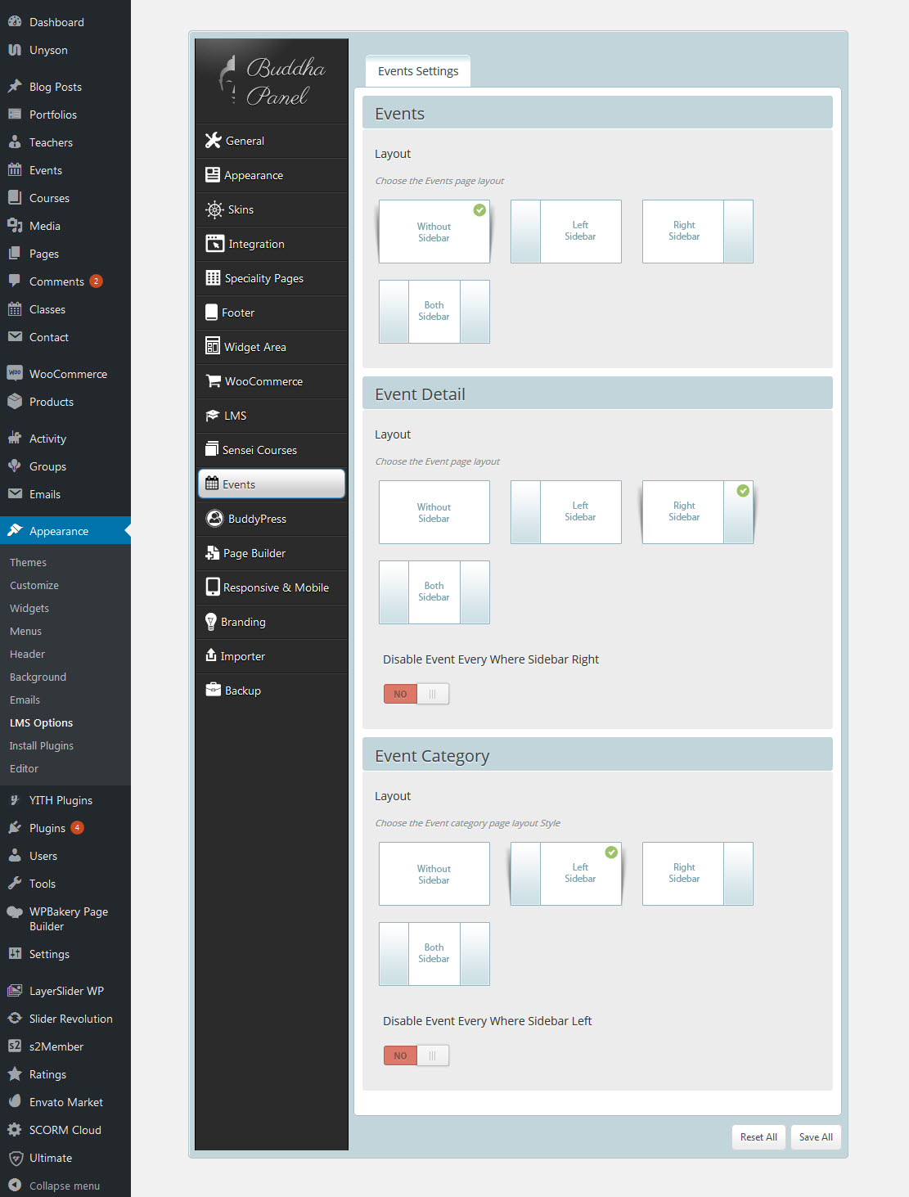This screenshot has height=1197, width=909.
Task: Expand the Plugins menu in admin sidebar
Action: (47, 828)
